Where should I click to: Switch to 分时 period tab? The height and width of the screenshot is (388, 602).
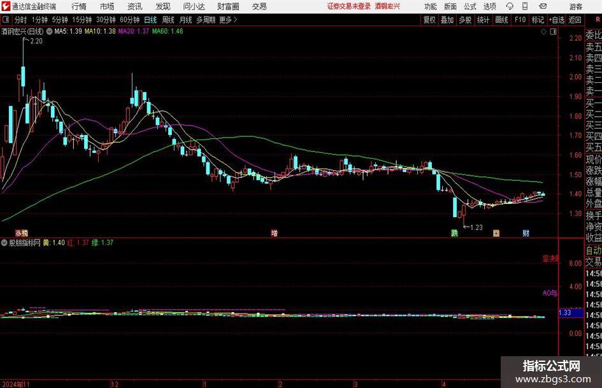click(20, 20)
